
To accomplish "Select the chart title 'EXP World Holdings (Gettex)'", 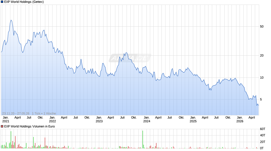I will [x=24, y=2].
